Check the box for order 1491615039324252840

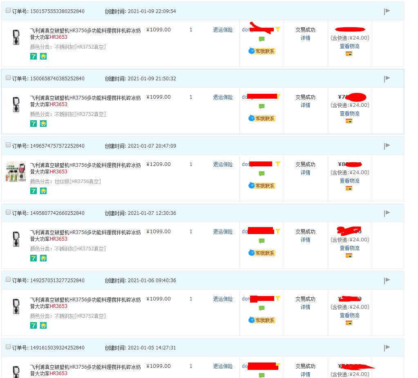pyautogui.click(x=8, y=347)
